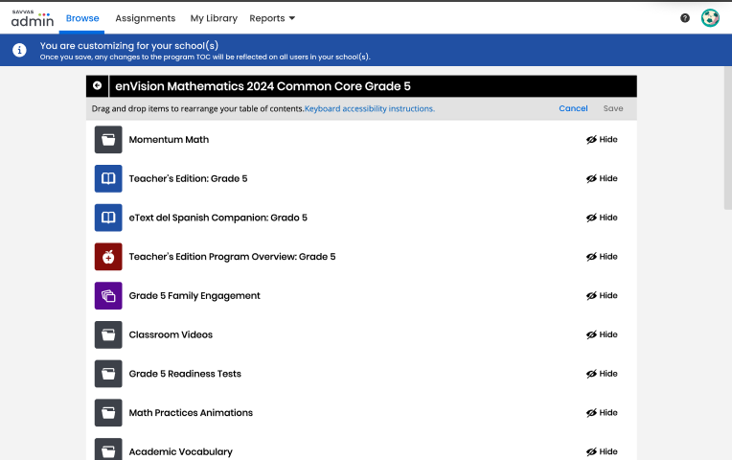Hide Grade 5 Readiness Tests
This screenshot has width=732, height=460.
[602, 374]
